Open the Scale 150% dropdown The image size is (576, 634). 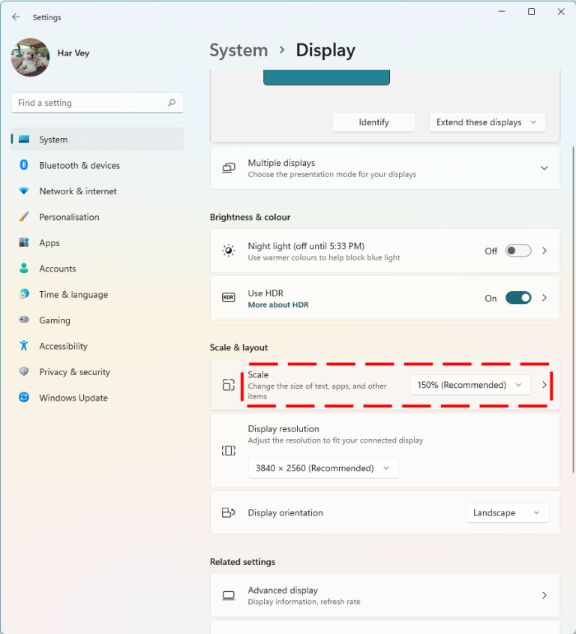tap(469, 385)
